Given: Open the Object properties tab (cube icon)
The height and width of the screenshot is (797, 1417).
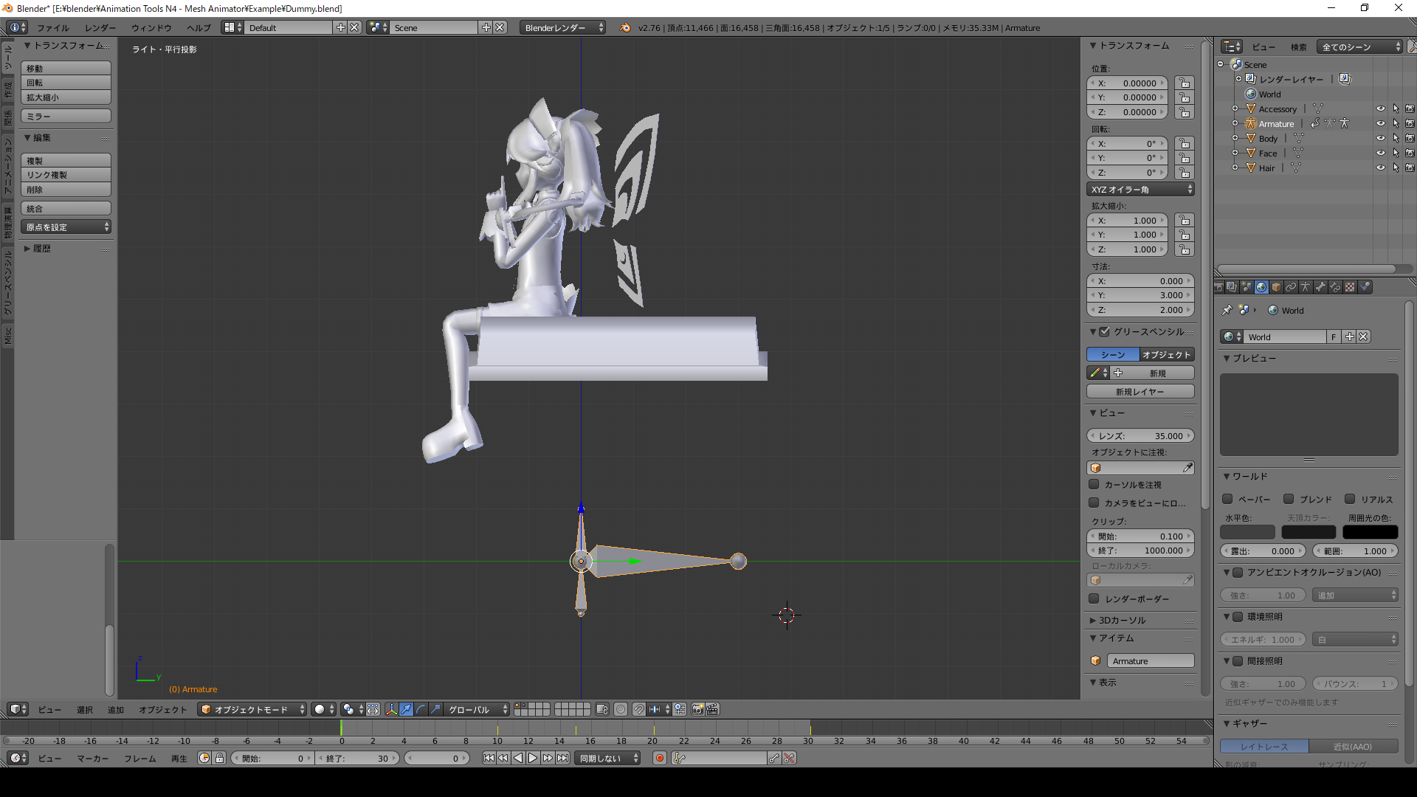Looking at the screenshot, I should click(1276, 287).
